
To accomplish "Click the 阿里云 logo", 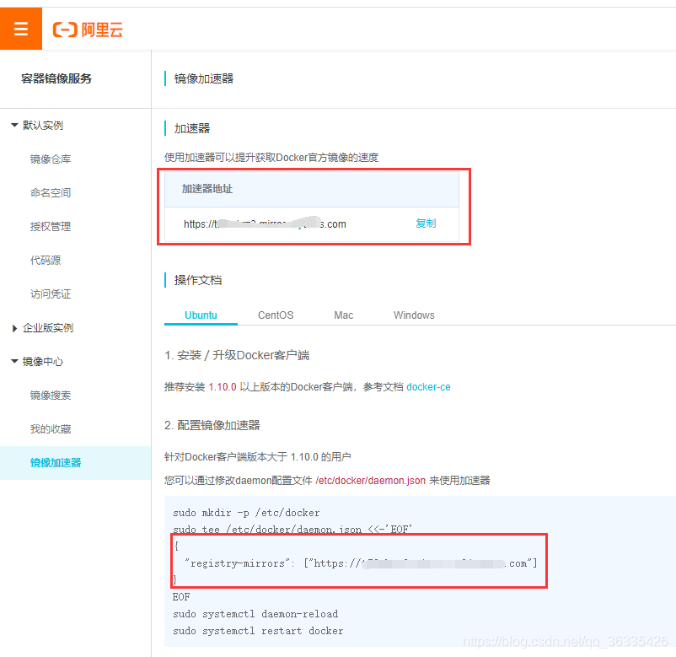I will 88,30.
